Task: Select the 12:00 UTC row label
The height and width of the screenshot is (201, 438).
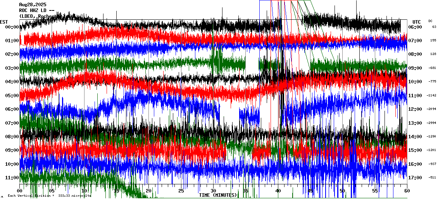Action: (x=416, y=109)
